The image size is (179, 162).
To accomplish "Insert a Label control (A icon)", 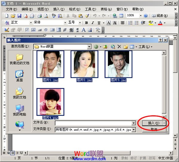I will (84, 30).
